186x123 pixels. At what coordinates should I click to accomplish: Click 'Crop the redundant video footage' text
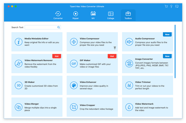pos(96,109)
